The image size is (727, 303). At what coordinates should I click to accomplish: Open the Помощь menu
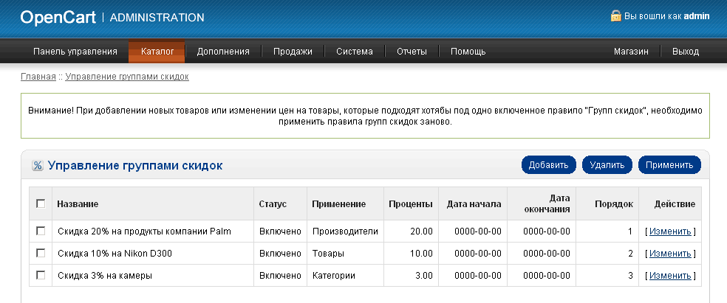coord(468,52)
